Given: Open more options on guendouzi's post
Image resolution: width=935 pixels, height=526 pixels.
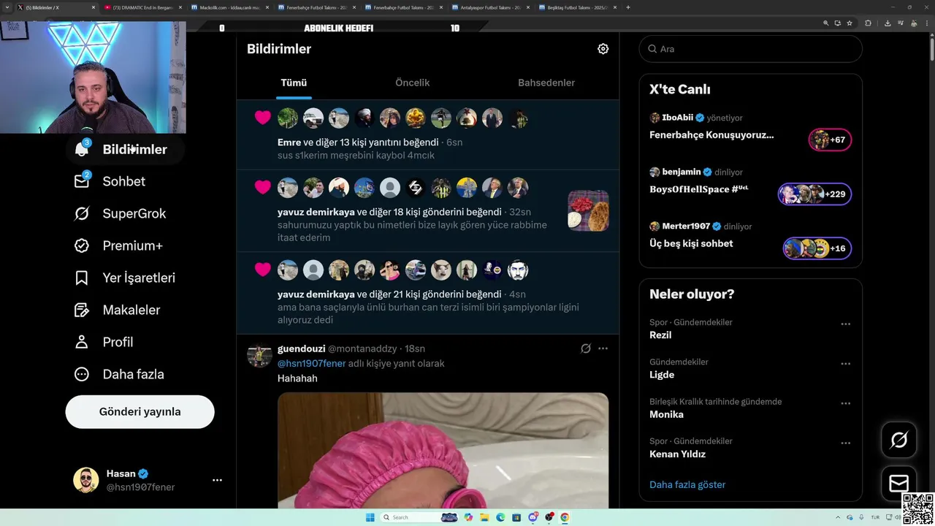Looking at the screenshot, I should [x=603, y=348].
